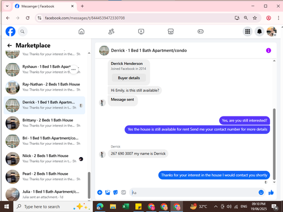This screenshot has height=212, width=283.
Task: Open the taskbar clock and date
Action: 259,206
